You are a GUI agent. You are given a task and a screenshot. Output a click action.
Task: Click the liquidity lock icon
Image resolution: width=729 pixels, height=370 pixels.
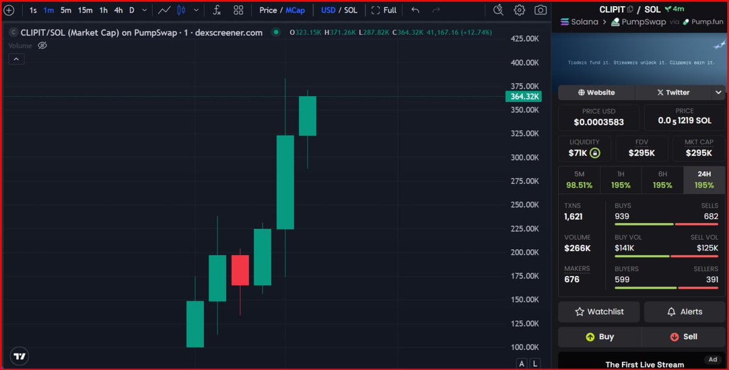click(595, 153)
